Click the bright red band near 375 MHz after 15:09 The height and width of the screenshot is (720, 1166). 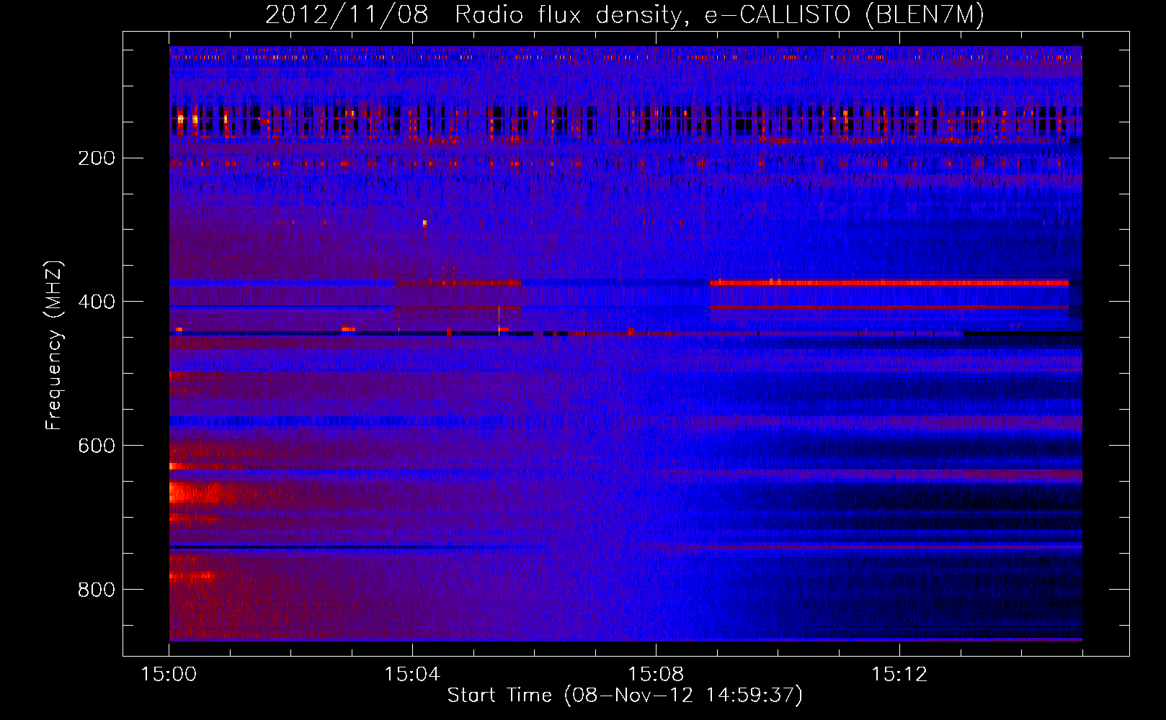[x=889, y=283]
